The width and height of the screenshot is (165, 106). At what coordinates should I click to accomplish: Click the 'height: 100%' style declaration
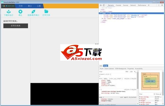[x=106, y=82]
